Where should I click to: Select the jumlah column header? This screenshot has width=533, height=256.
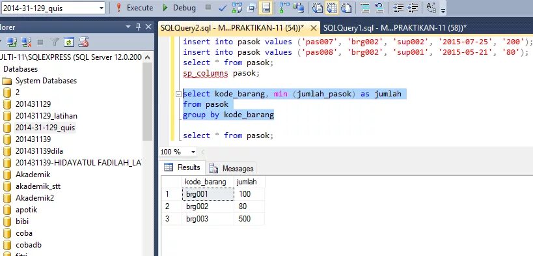click(x=249, y=182)
